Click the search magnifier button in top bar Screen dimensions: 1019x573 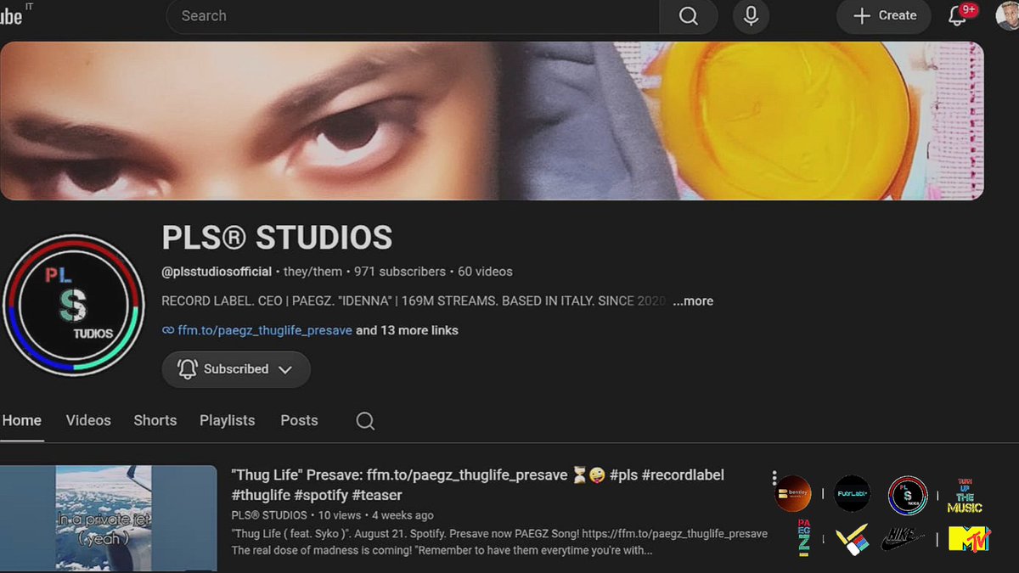pyautogui.click(x=689, y=16)
